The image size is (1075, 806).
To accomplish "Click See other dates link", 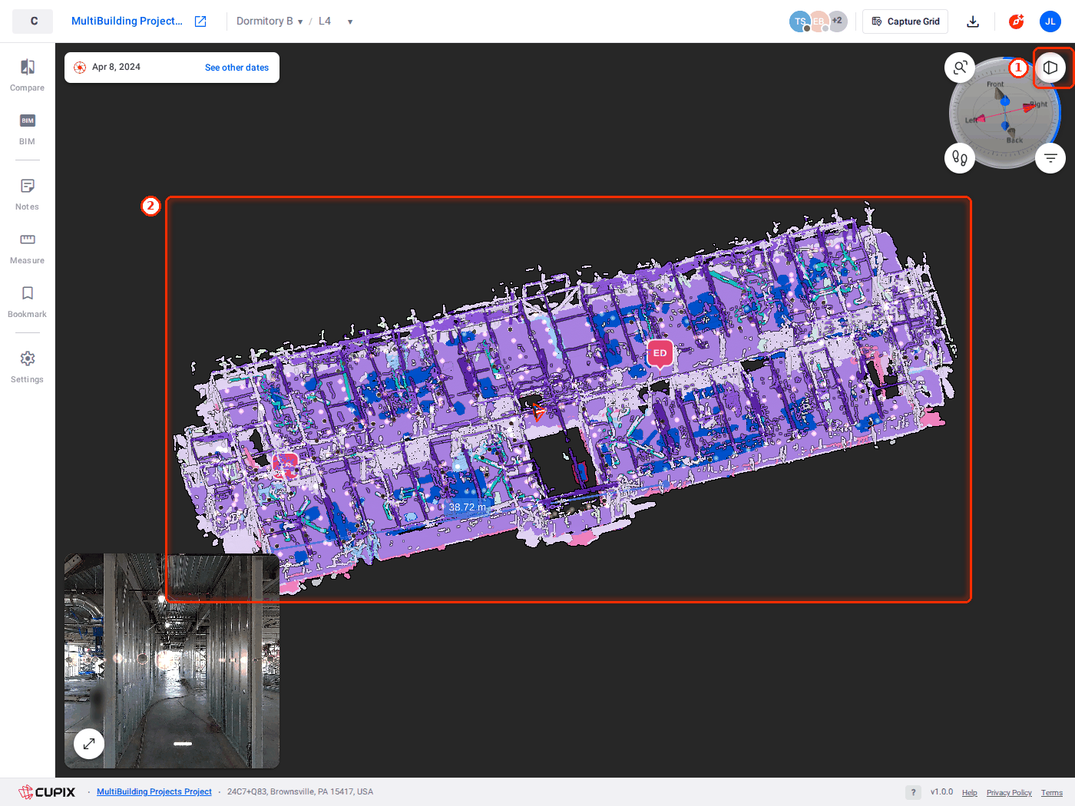I will pos(237,68).
